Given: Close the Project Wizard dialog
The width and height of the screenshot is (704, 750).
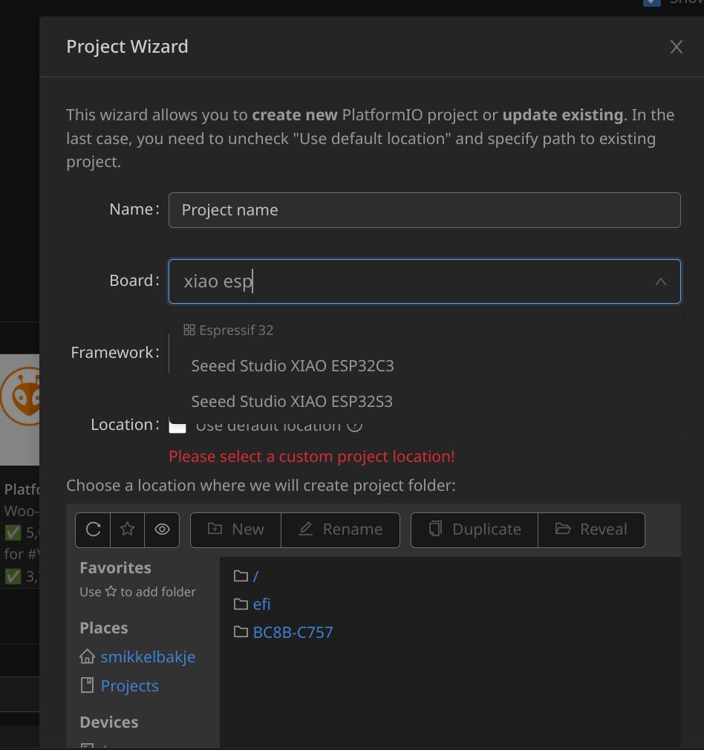Looking at the screenshot, I should (676, 47).
